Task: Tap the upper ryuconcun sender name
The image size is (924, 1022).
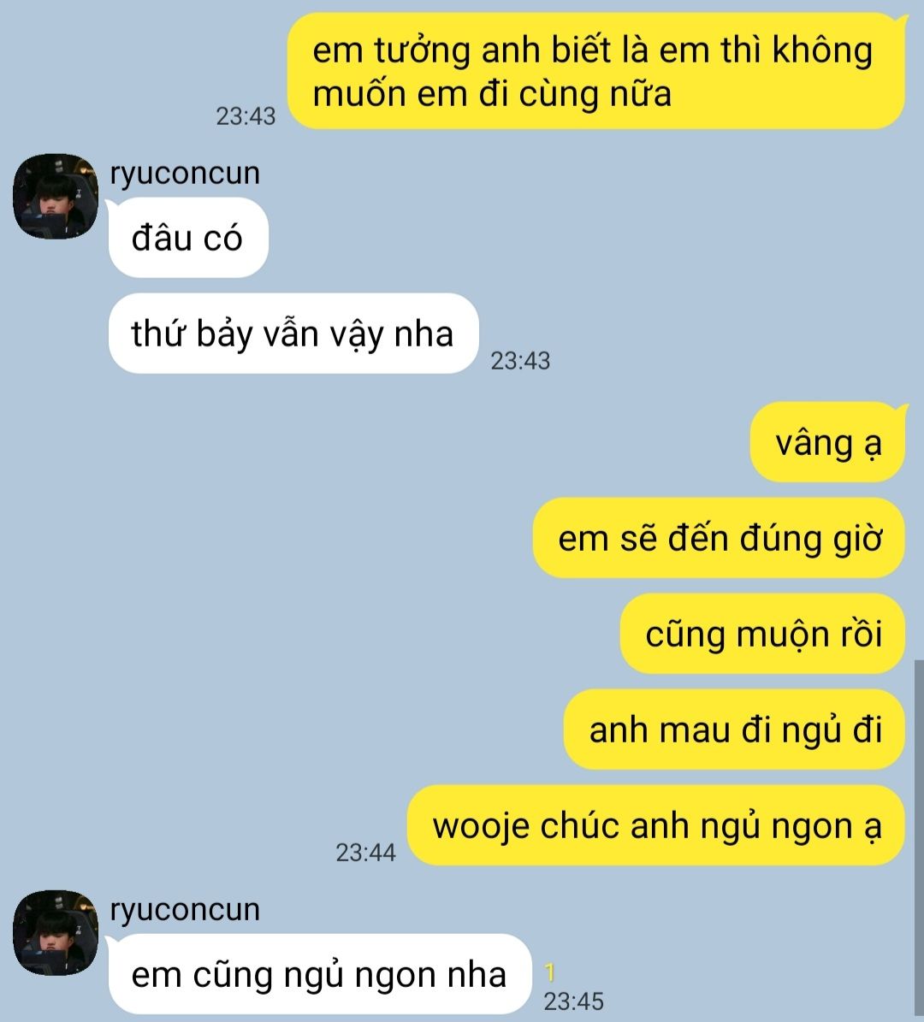Action: [185, 174]
